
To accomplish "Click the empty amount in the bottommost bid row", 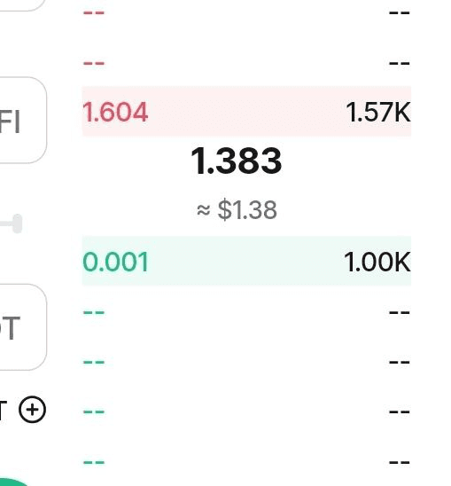I will point(400,462).
